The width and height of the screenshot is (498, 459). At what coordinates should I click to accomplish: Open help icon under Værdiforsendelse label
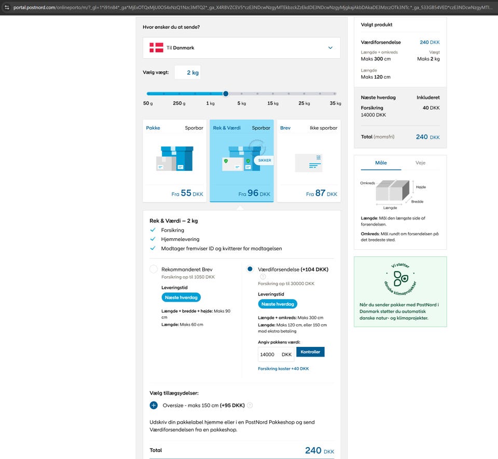click(263, 277)
